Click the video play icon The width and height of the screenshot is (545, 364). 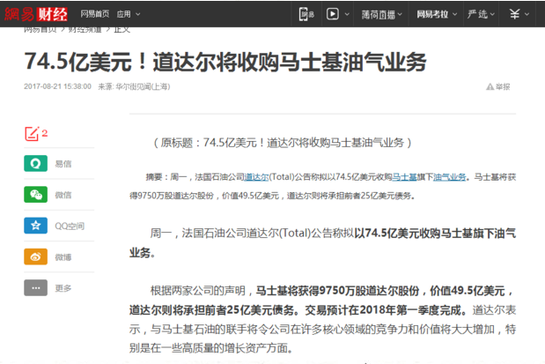click(333, 14)
